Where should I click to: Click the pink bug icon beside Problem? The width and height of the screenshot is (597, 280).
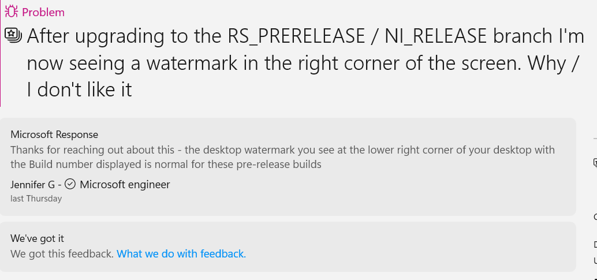click(11, 12)
